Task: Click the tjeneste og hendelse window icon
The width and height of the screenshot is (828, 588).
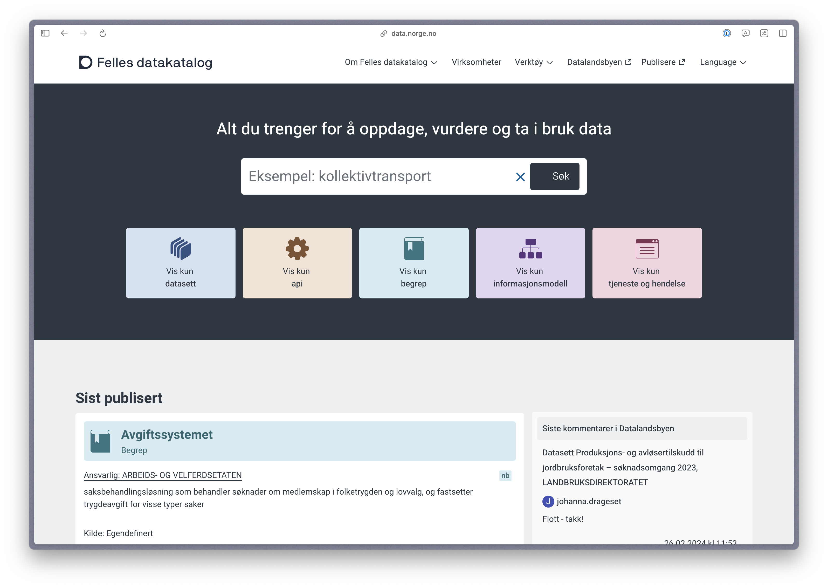Action: point(647,248)
